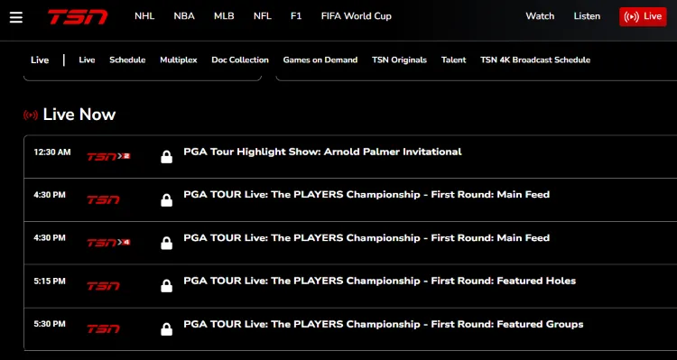Click the Live Now heading
The width and height of the screenshot is (677, 360).
click(79, 115)
